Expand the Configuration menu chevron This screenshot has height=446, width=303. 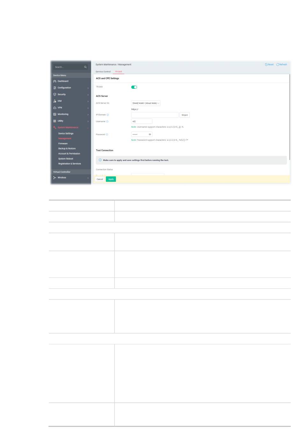coord(88,88)
